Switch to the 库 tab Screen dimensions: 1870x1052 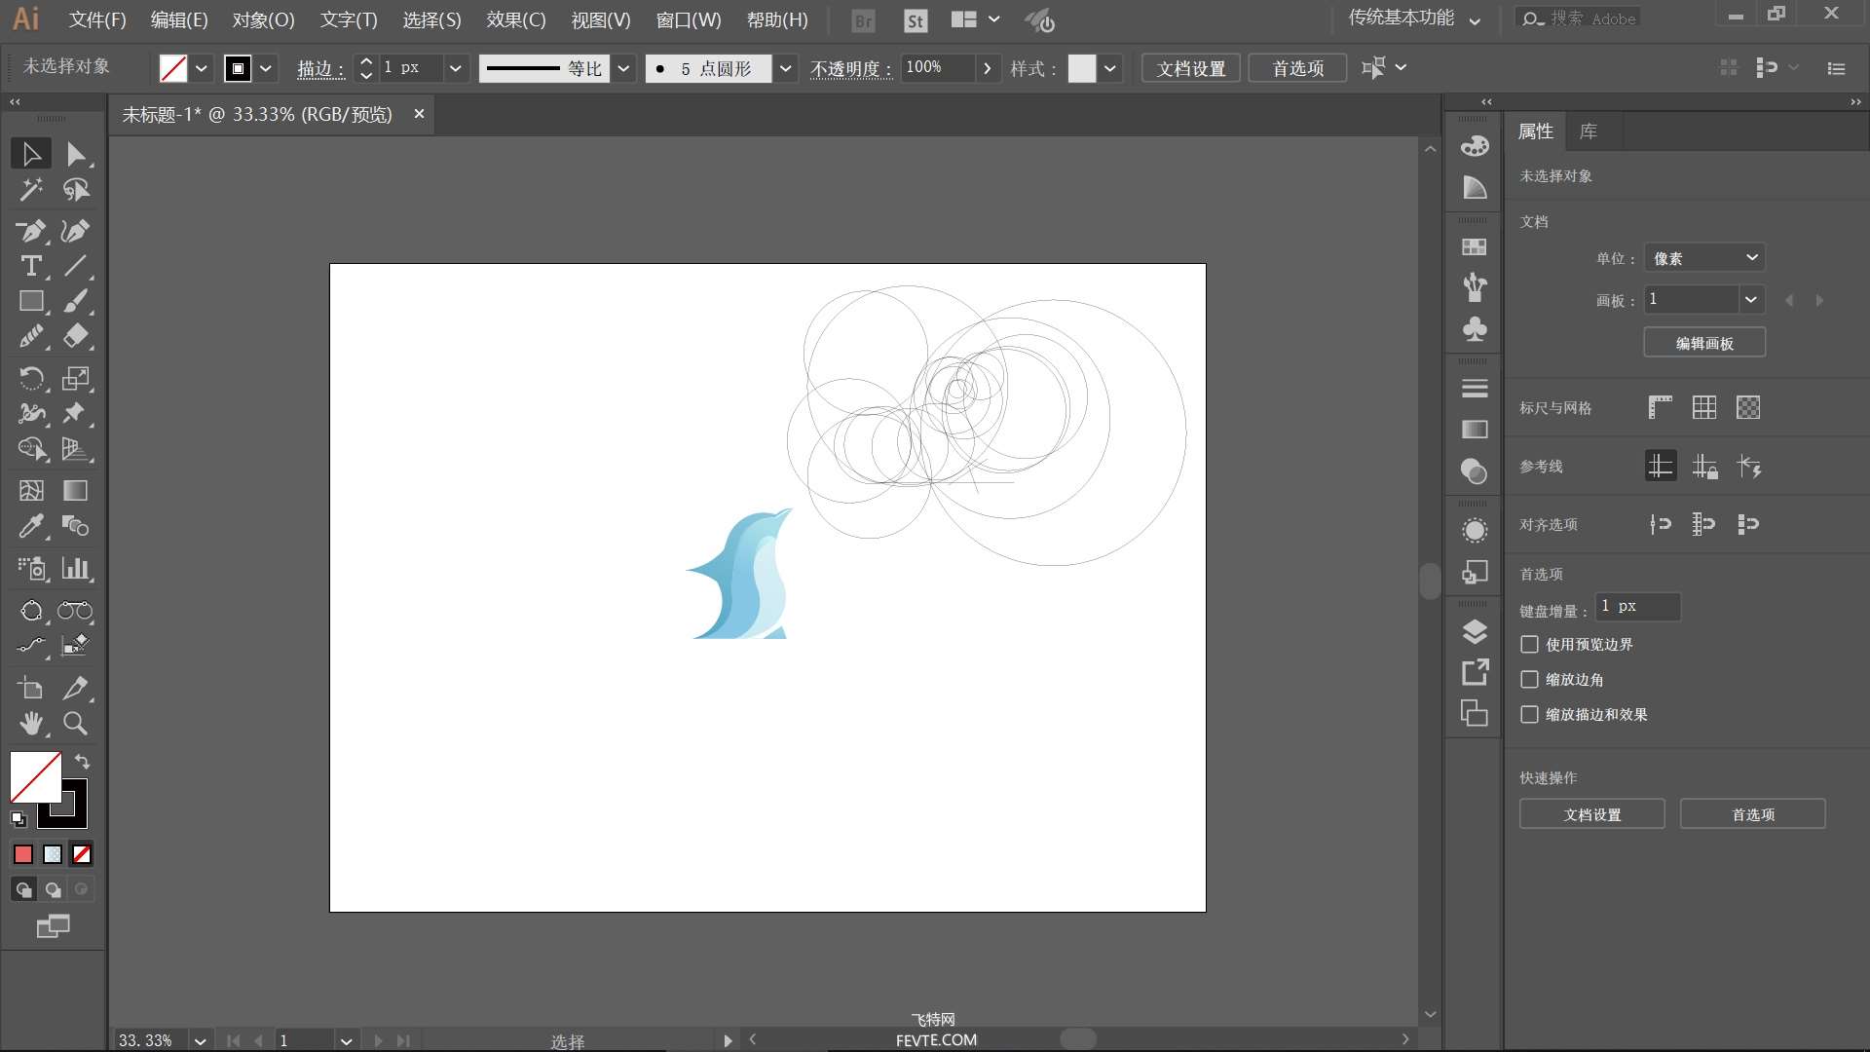tap(1588, 131)
